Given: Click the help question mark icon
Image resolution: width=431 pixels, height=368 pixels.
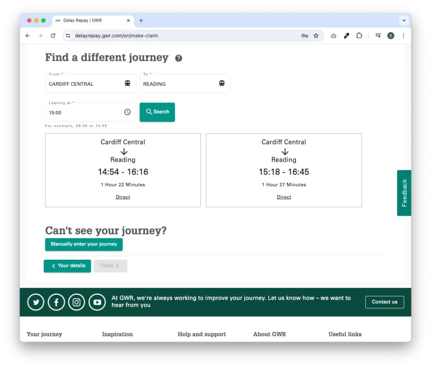Looking at the screenshot, I should 178,58.
